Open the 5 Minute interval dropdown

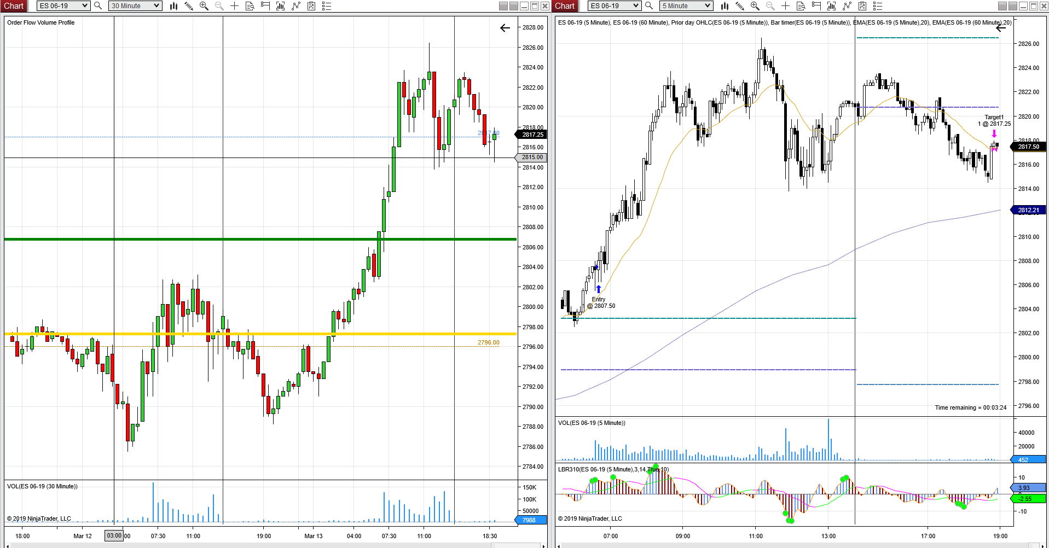[x=686, y=5]
